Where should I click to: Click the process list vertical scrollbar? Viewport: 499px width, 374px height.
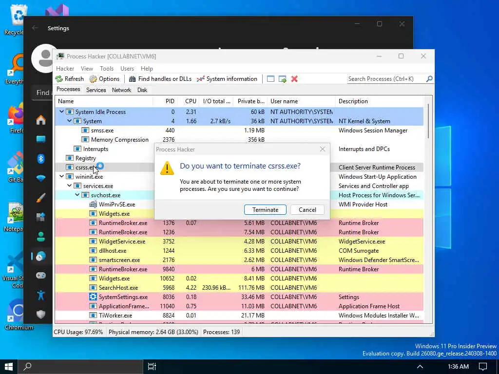point(428,121)
